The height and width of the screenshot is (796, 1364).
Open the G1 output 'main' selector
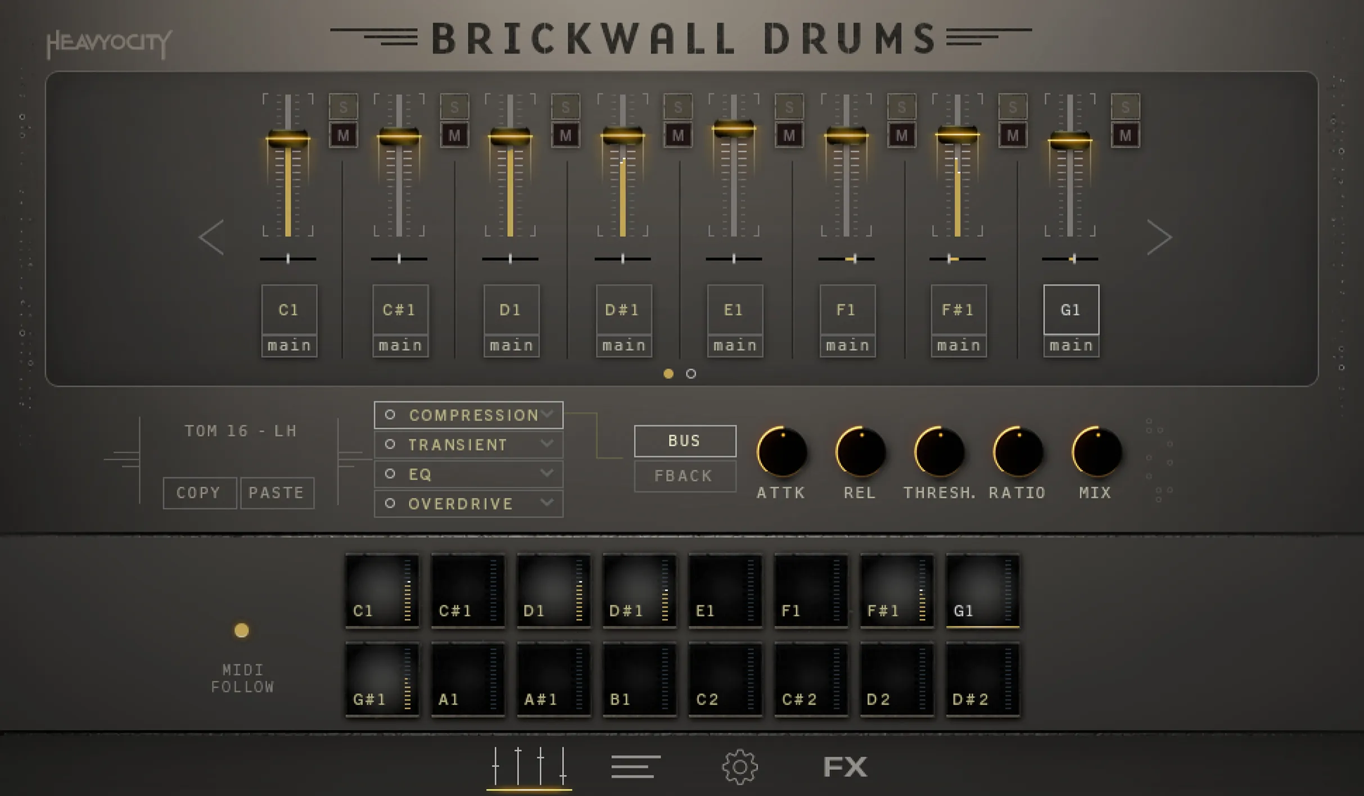(1071, 345)
